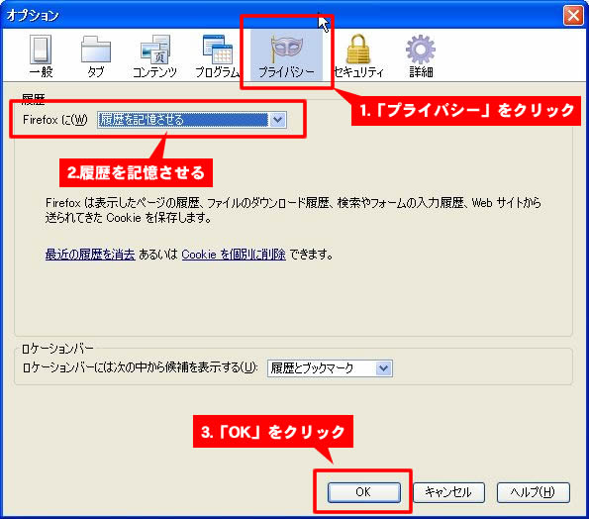Close the オプション dialog window

(x=573, y=16)
